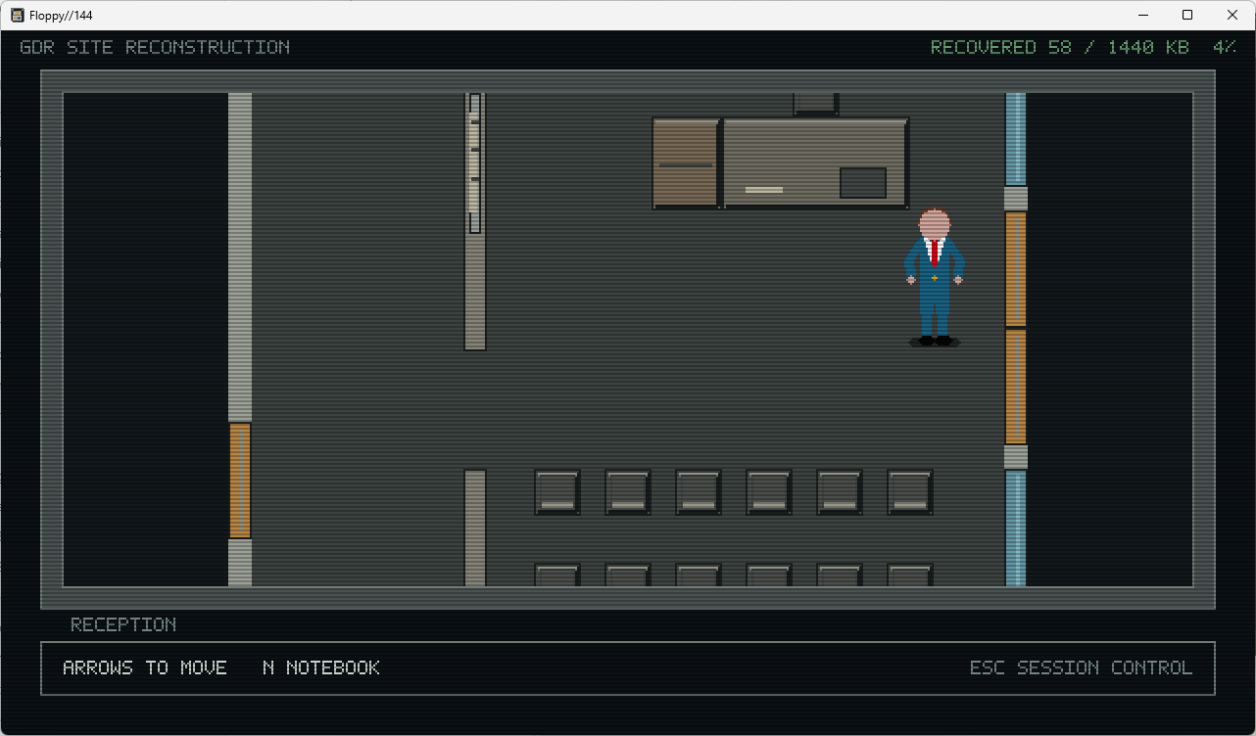1256x736 pixels.
Task: Open the upper orange door on right wall
Action: tap(1016, 269)
